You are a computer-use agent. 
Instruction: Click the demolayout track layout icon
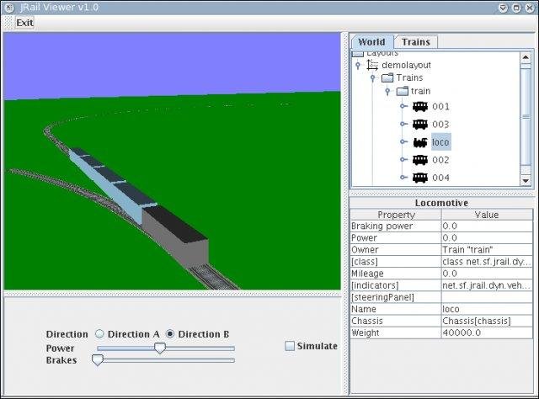pos(372,65)
